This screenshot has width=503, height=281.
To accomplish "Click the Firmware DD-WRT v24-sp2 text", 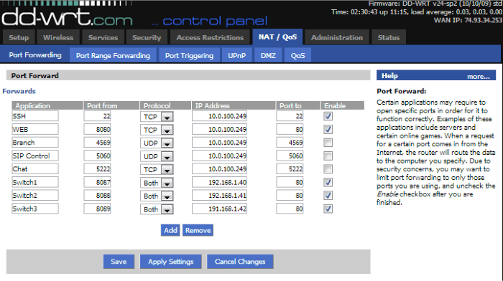I will pyautogui.click(x=435, y=4).
